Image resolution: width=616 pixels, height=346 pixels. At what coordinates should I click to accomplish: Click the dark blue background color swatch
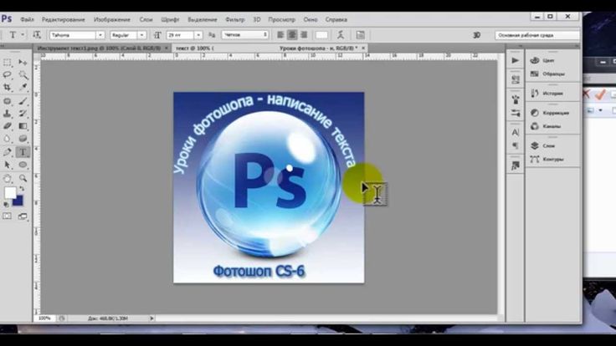[19, 201]
